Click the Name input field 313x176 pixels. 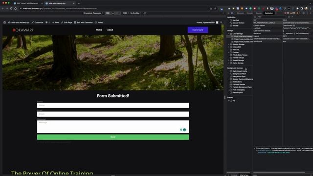click(x=113, y=106)
